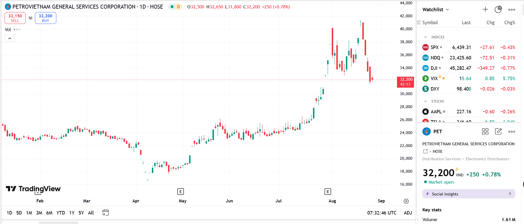Sort watchlist by Chg% column

pyautogui.click(x=510, y=22)
